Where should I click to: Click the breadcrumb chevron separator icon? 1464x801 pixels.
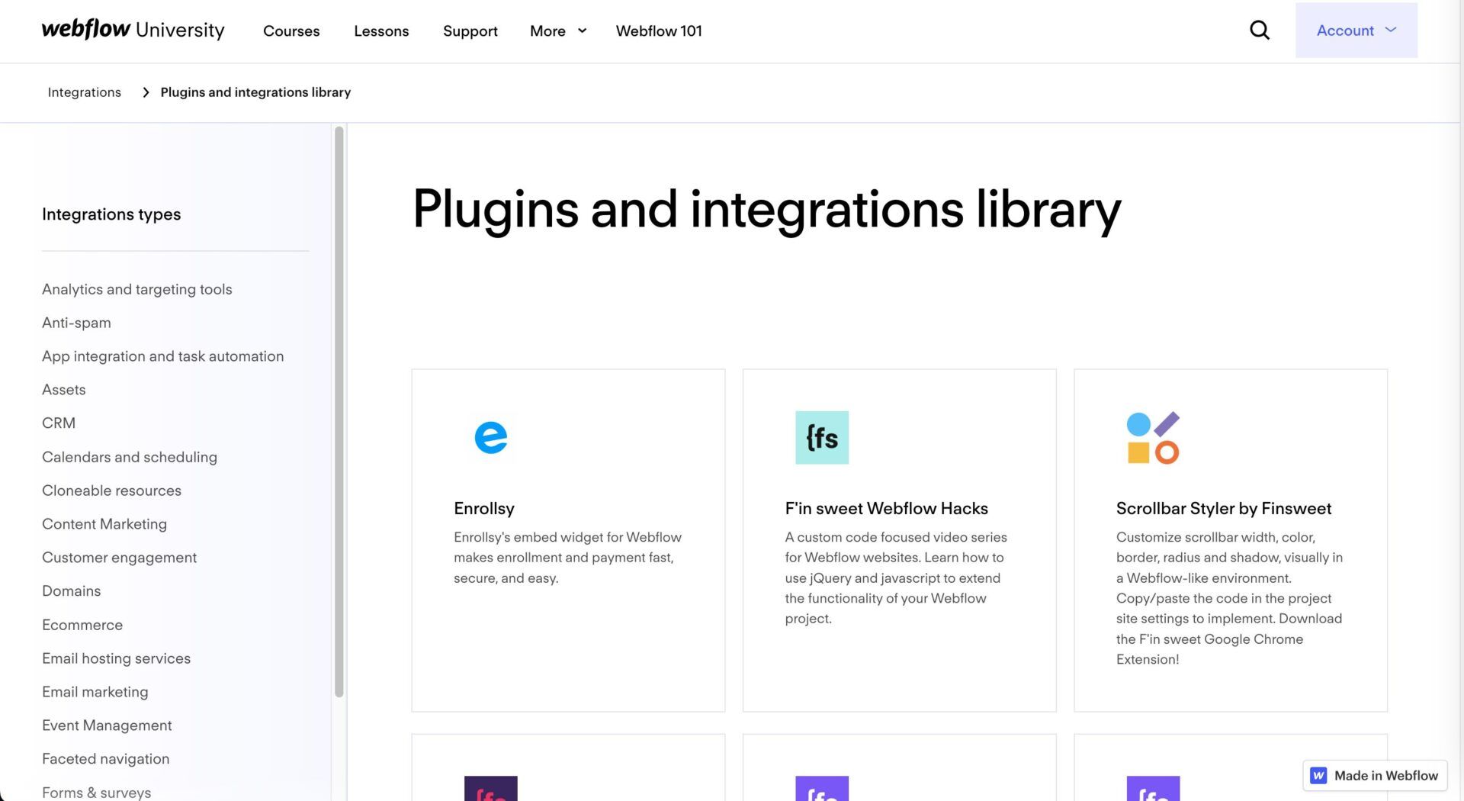tap(146, 92)
